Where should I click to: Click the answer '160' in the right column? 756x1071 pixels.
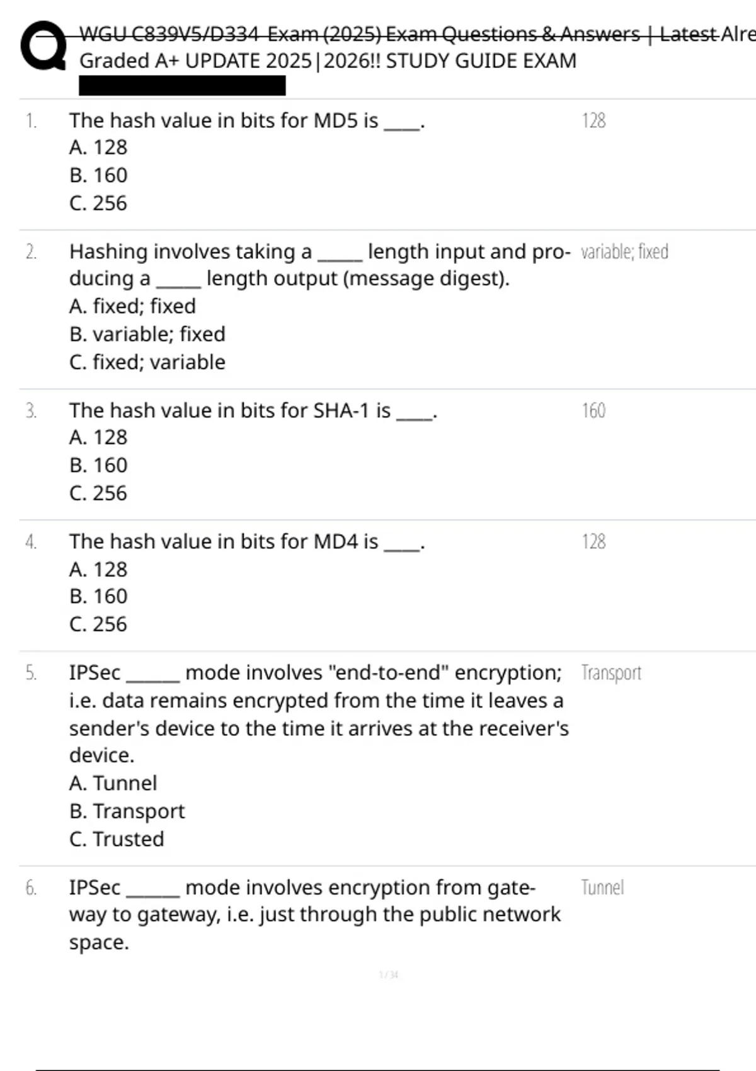point(593,411)
